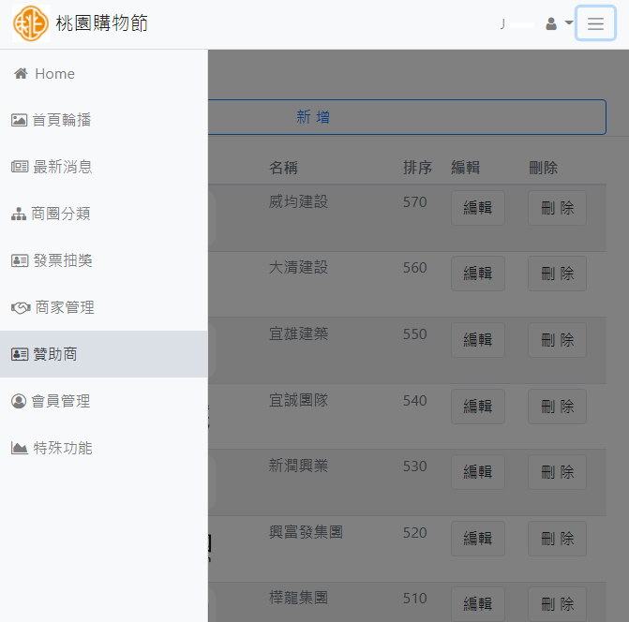Open the 會員管理 menu item

(x=104, y=401)
